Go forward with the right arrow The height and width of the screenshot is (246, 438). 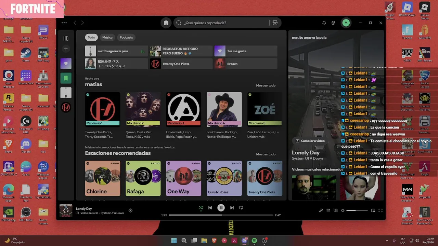click(82, 23)
